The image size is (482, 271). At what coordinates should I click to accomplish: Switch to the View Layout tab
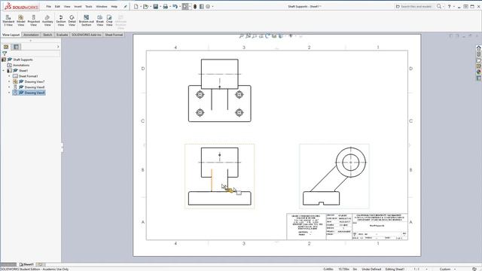pos(11,35)
